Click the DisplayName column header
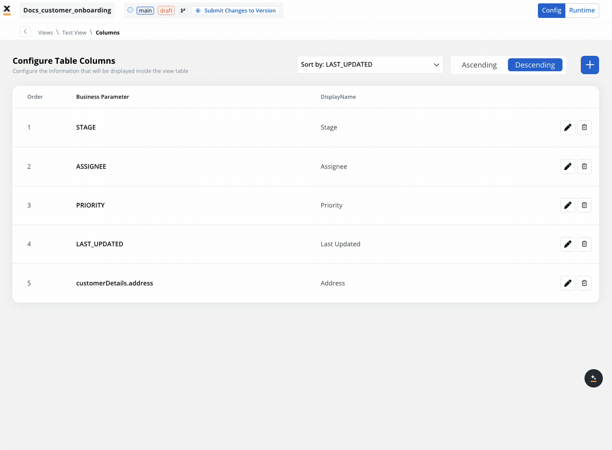This screenshot has width=612, height=450. (x=338, y=97)
